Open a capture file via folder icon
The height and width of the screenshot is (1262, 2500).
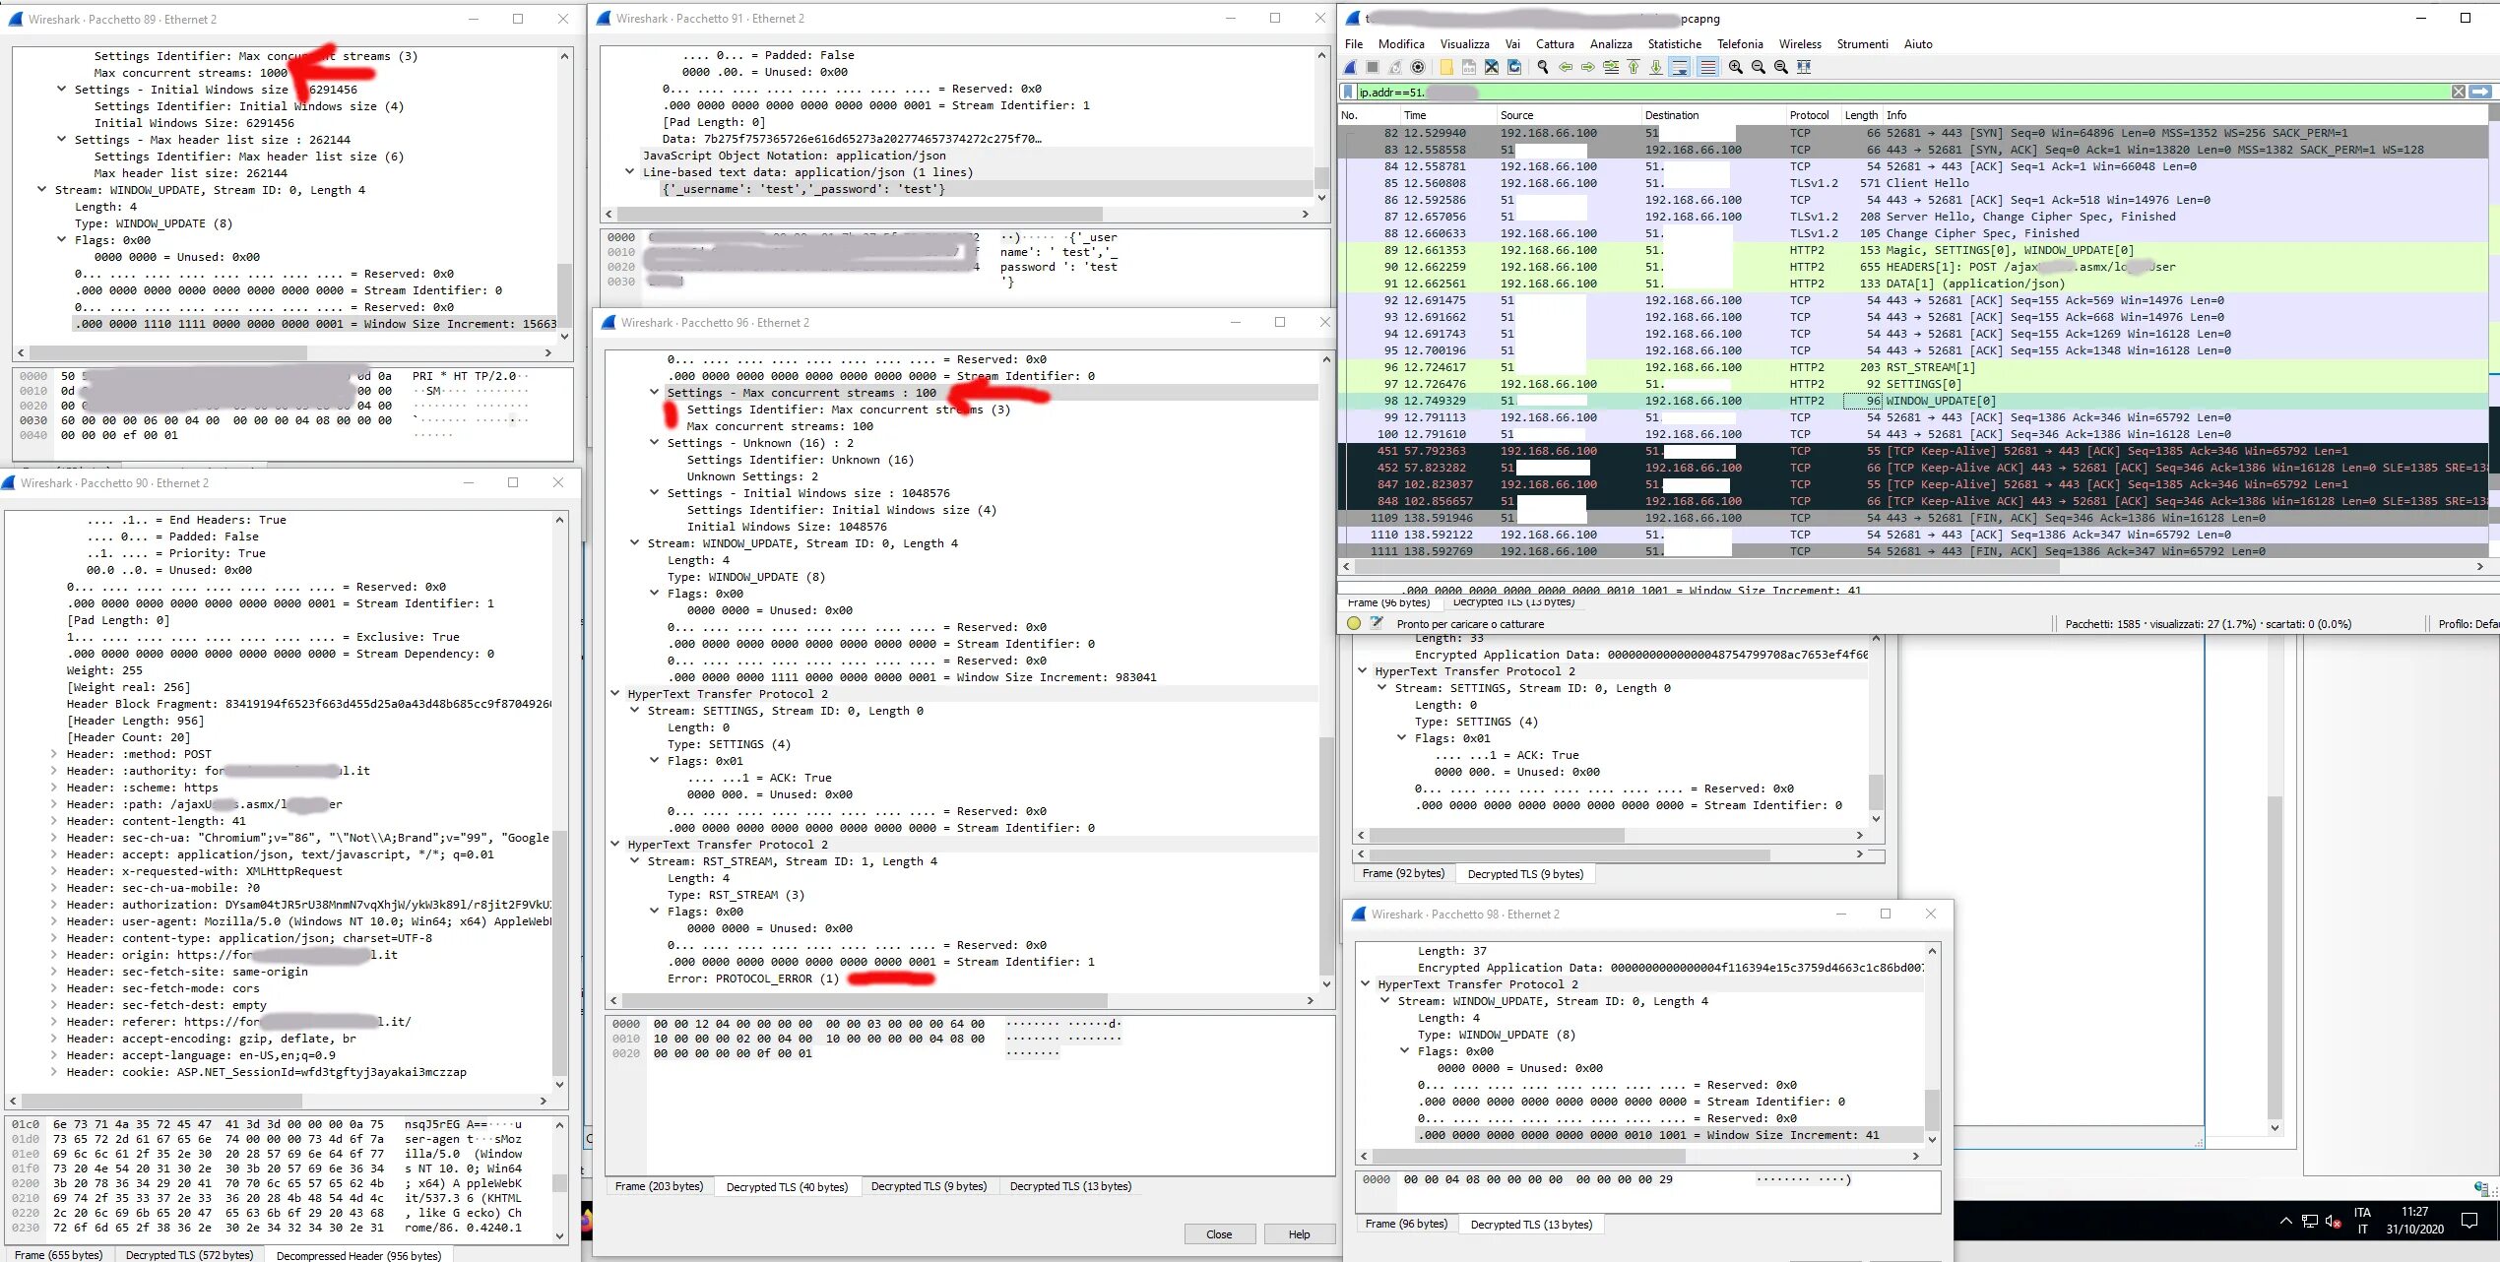tap(1446, 67)
